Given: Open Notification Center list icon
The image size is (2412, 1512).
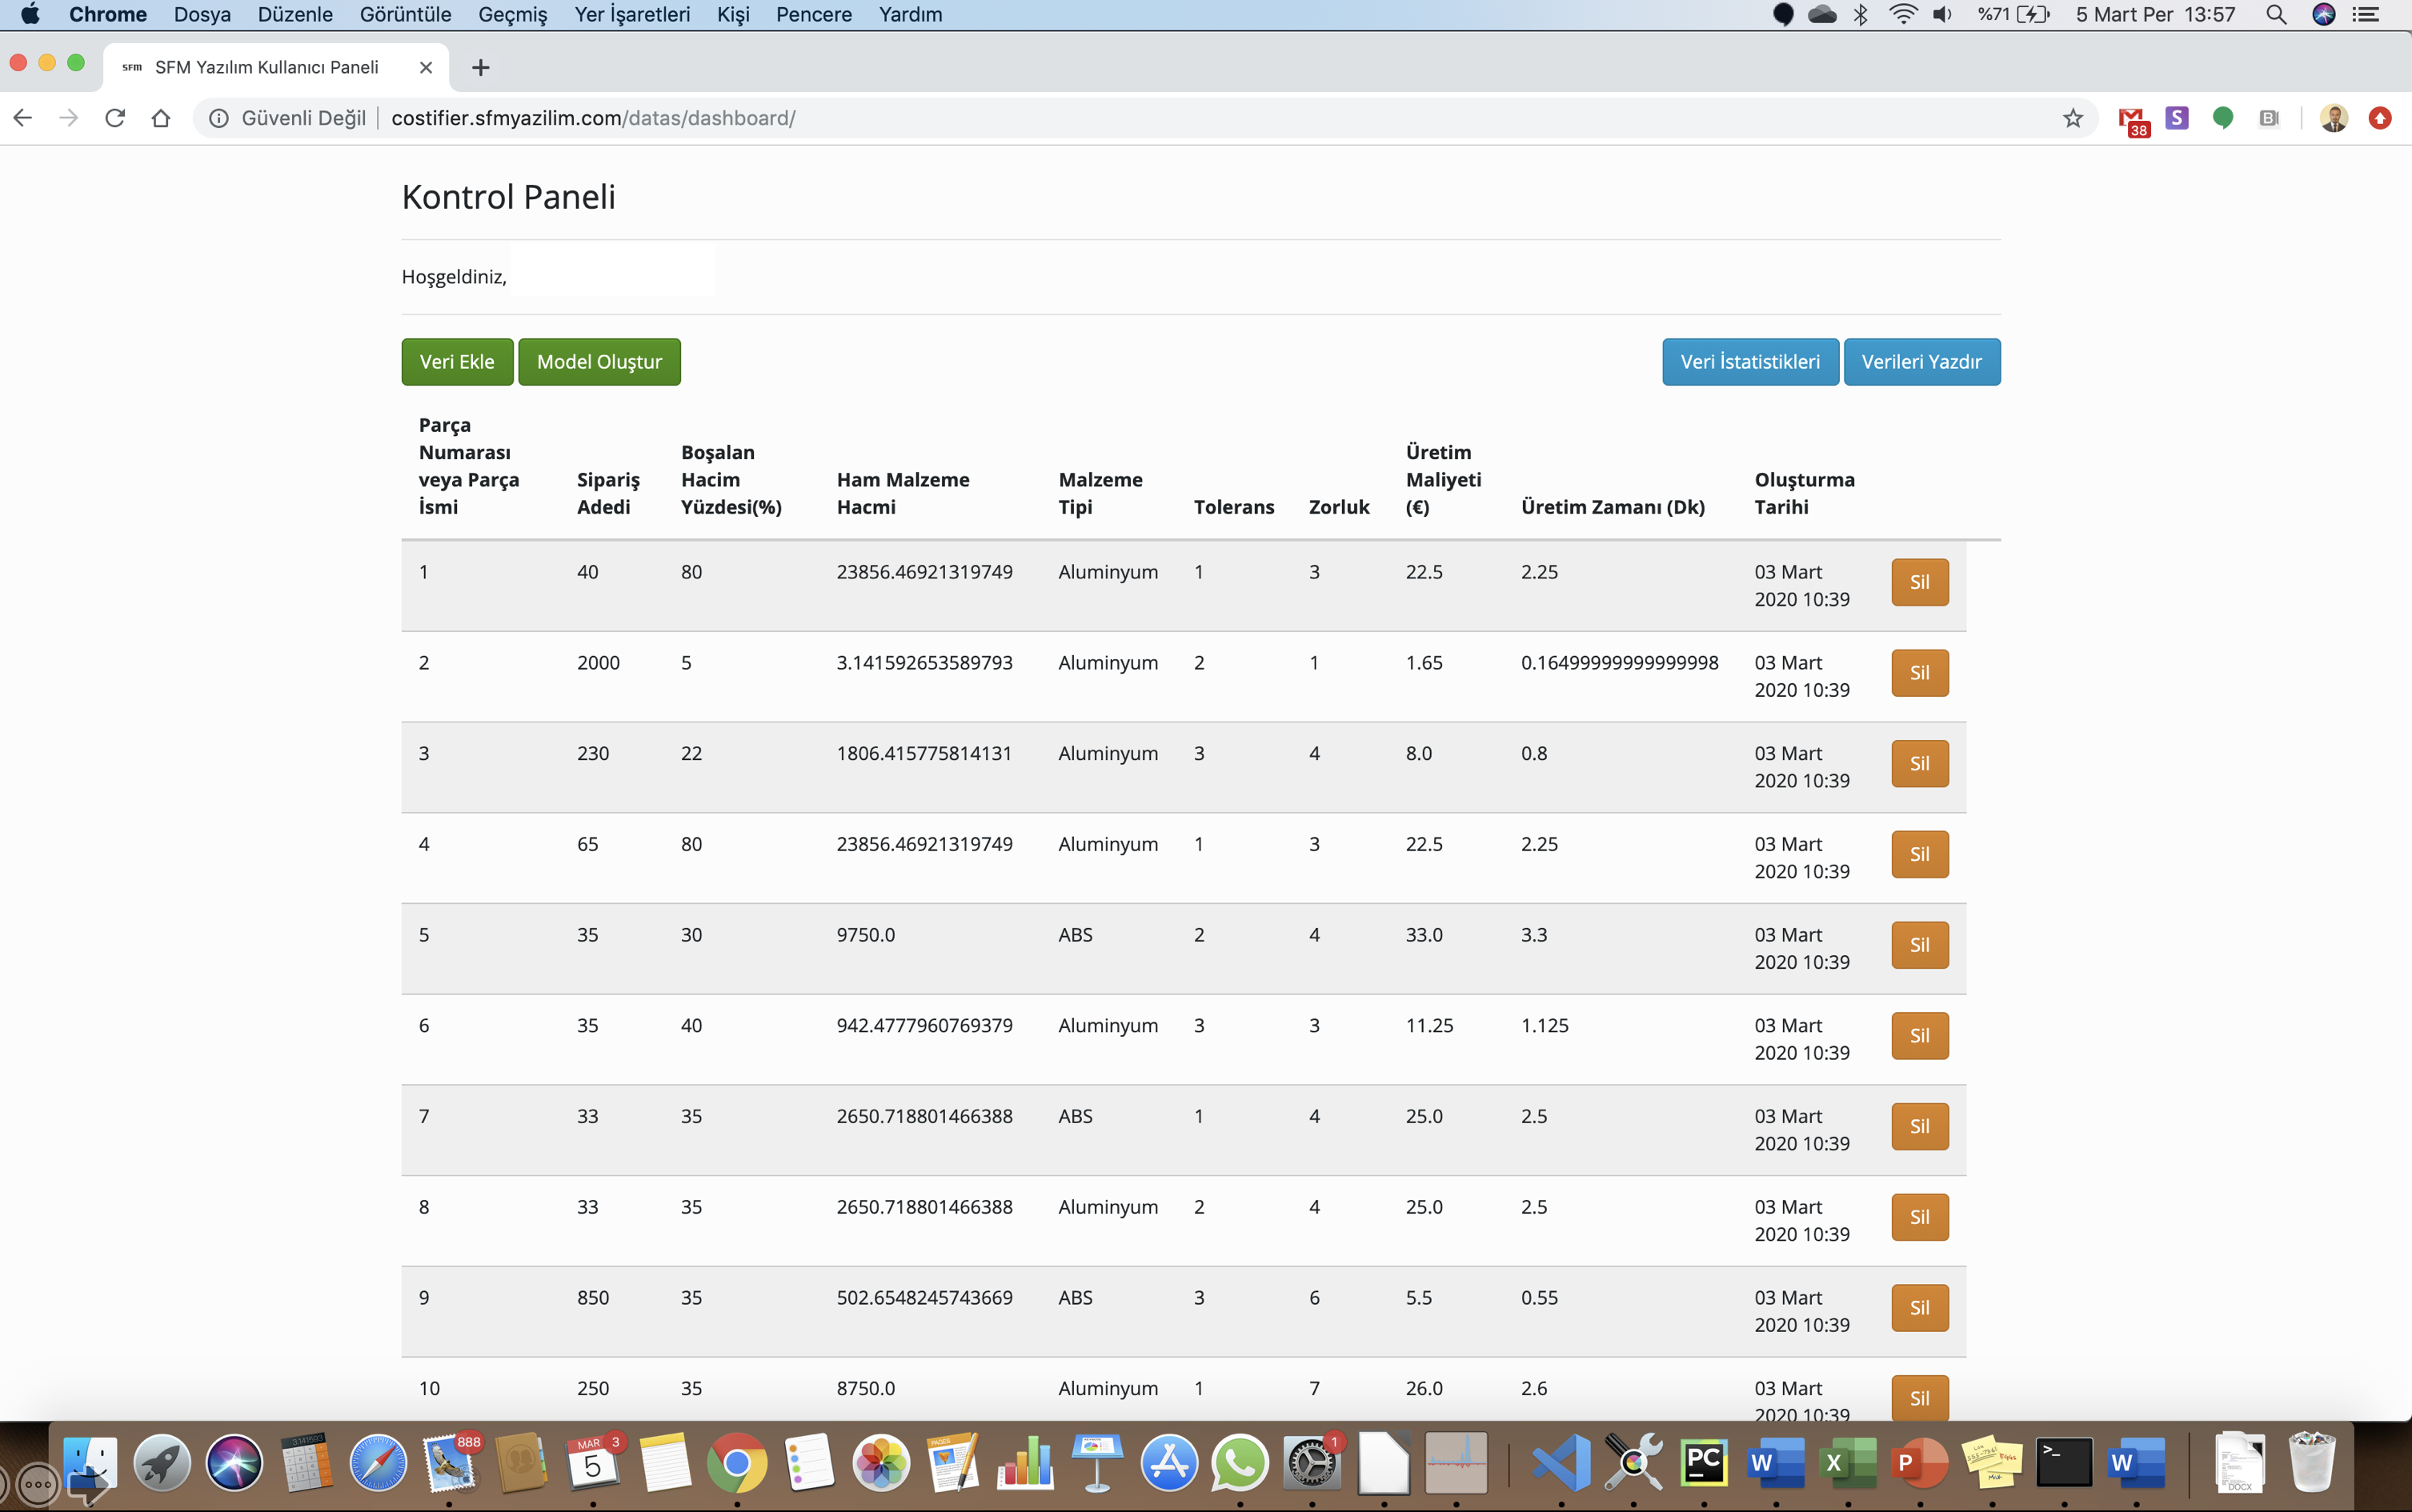Looking at the screenshot, I should [x=2366, y=14].
